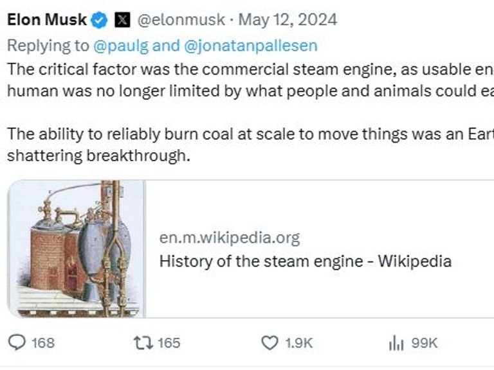Open the view analytics bar chart icon
Image resolution: width=494 pixels, height=370 pixels.
pyautogui.click(x=396, y=344)
